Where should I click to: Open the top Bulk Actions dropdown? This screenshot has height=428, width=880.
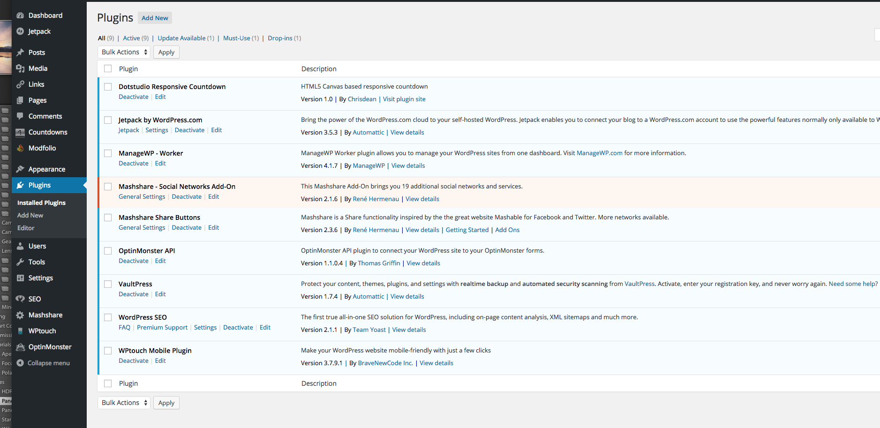click(x=124, y=52)
